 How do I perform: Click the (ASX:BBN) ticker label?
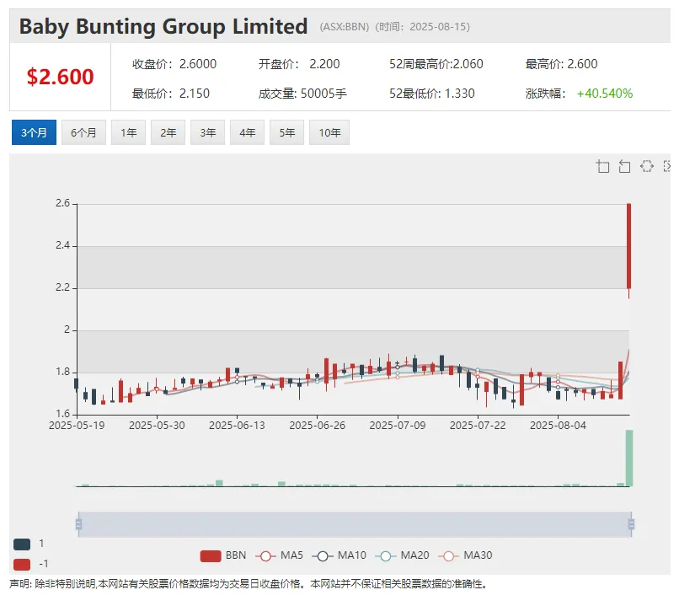click(x=345, y=27)
